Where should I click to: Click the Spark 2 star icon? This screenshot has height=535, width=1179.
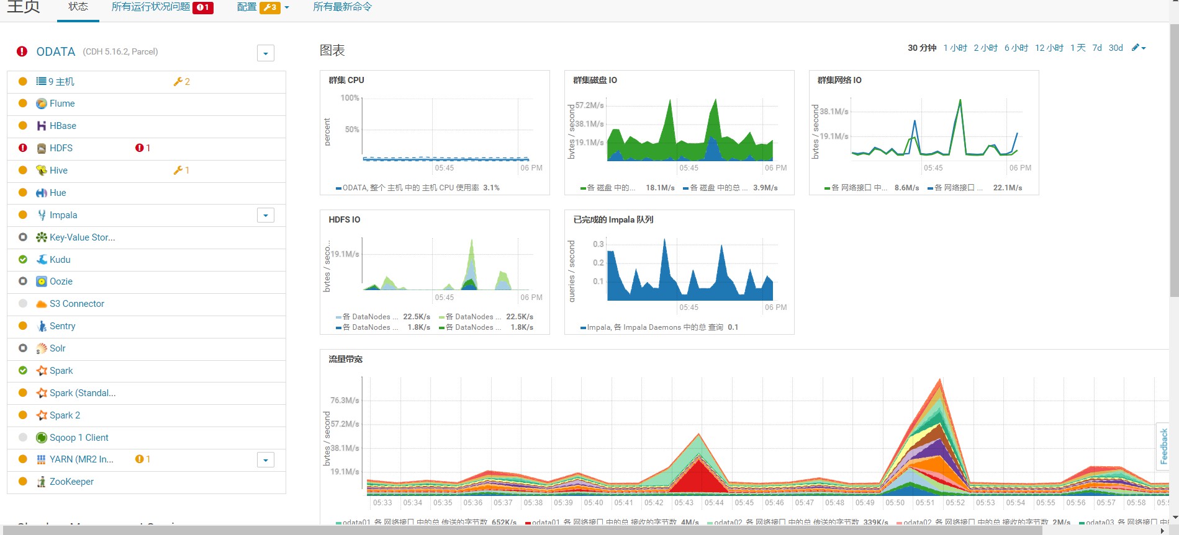pyautogui.click(x=42, y=415)
